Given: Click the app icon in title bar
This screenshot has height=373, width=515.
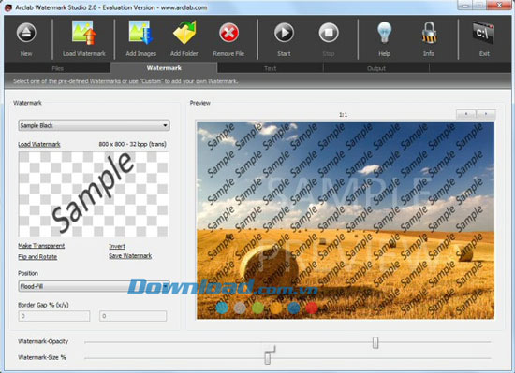Looking at the screenshot, I should click(x=7, y=7).
